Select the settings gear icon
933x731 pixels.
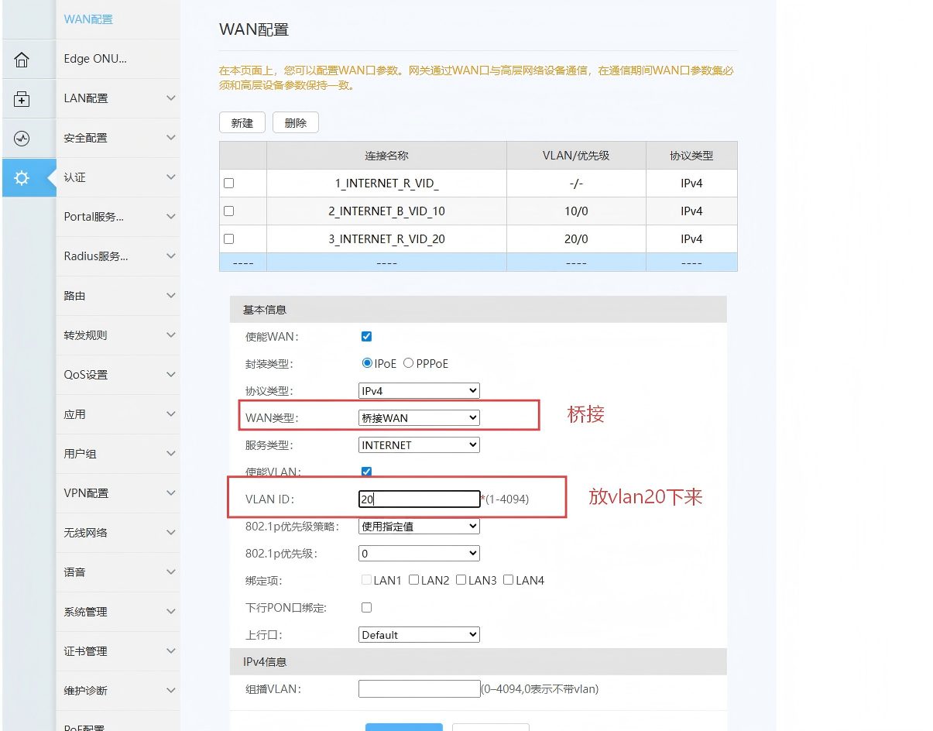tap(22, 178)
